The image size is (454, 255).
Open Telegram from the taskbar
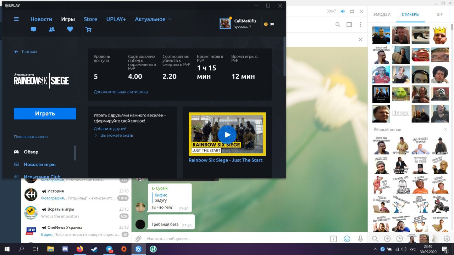click(109, 249)
